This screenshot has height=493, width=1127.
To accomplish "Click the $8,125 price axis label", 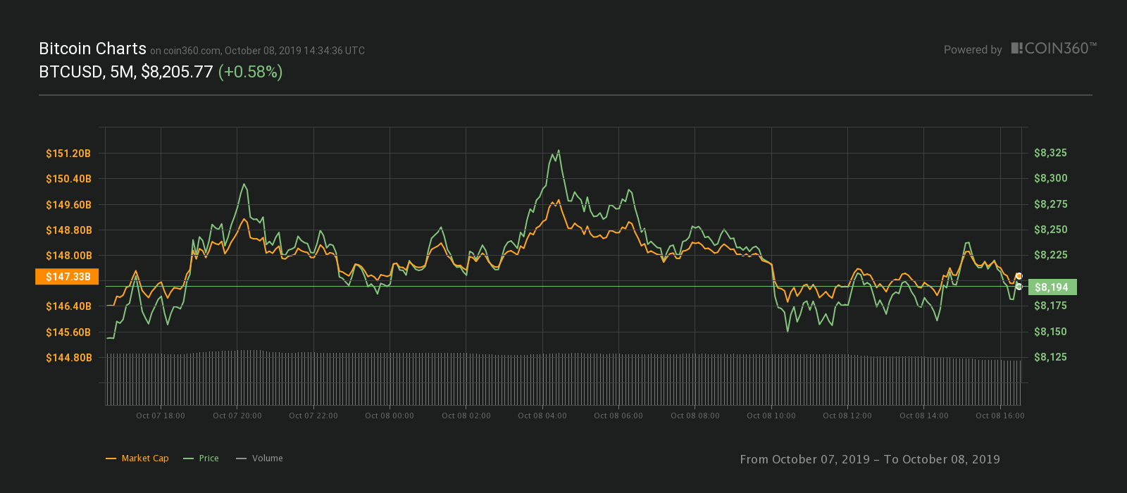I will pyautogui.click(x=1050, y=357).
